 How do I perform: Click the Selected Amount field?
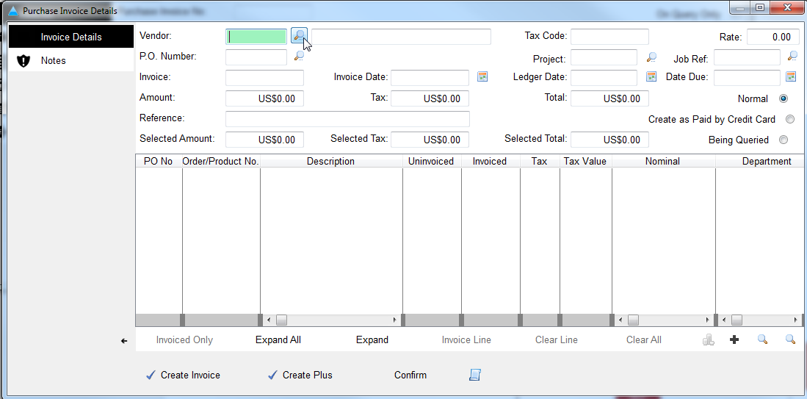(264, 140)
